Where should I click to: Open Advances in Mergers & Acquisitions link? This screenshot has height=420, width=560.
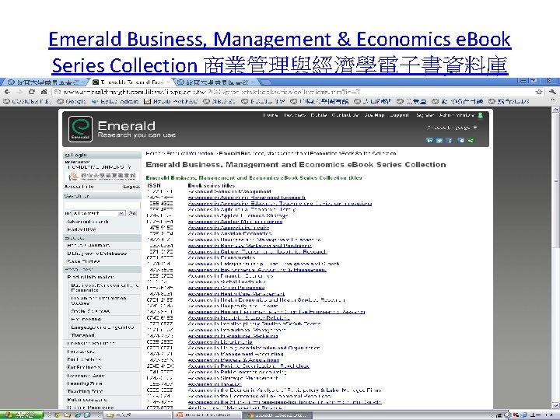233,359
